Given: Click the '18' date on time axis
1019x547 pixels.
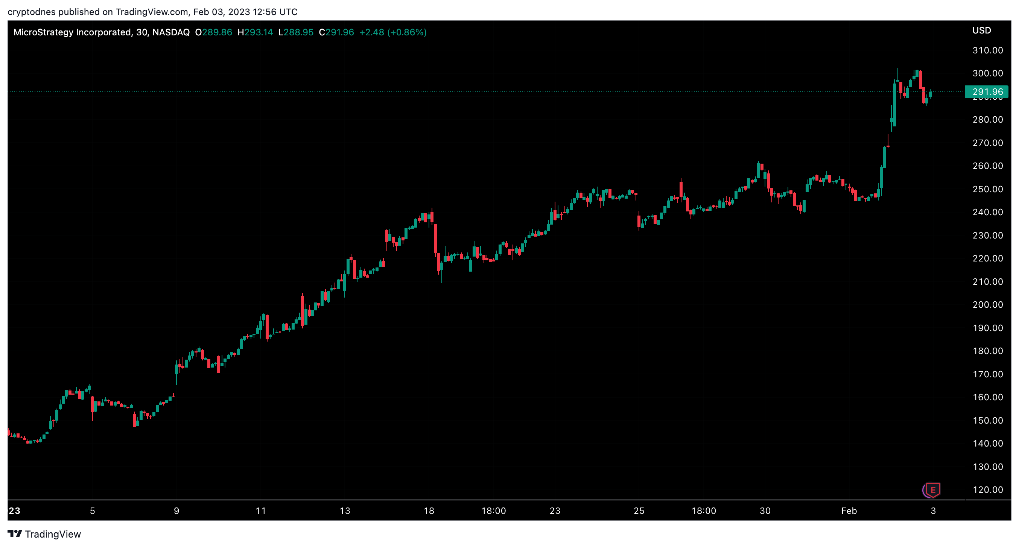Looking at the screenshot, I should 429,511.
